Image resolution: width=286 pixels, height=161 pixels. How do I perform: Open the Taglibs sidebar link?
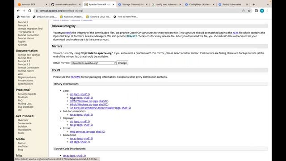pyautogui.click(x=22, y=42)
